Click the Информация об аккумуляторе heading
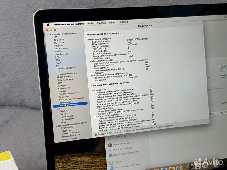227x170 pixels. [103, 34]
